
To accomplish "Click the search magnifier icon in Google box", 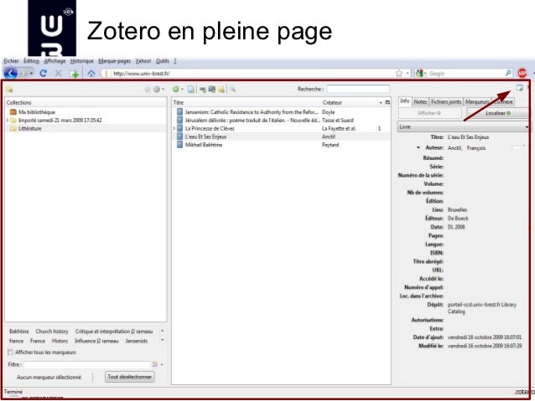I will pos(508,73).
